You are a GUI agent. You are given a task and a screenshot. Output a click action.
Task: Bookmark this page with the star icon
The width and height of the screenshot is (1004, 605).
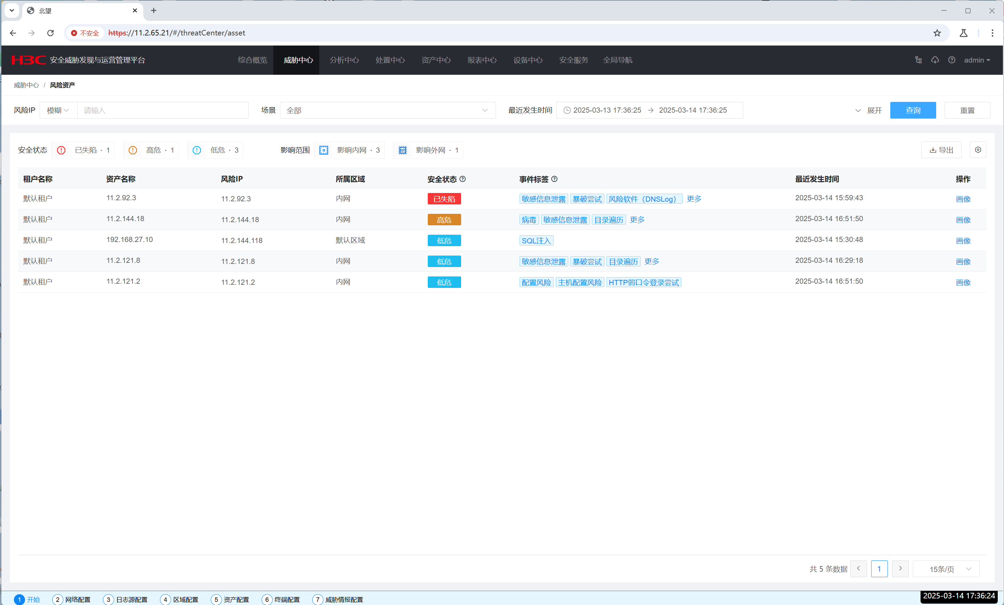point(937,33)
